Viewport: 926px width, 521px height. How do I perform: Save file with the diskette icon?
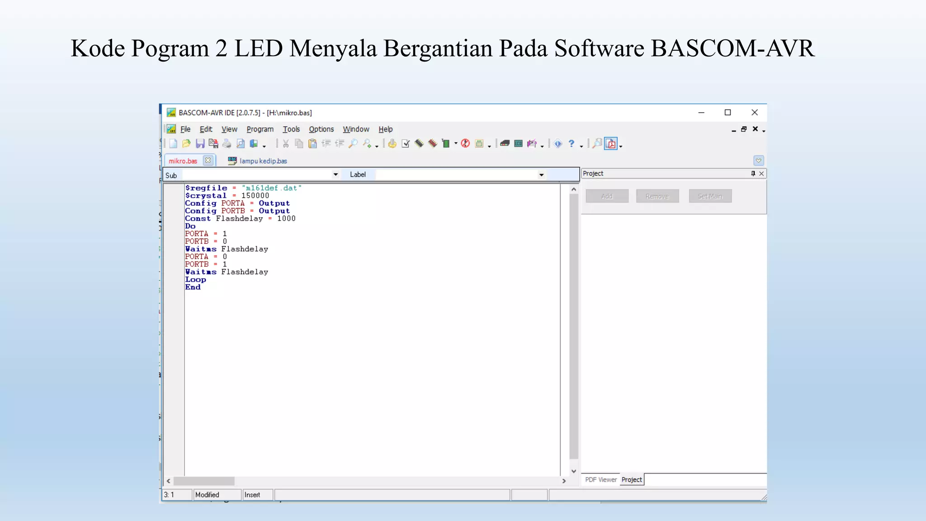tap(200, 144)
